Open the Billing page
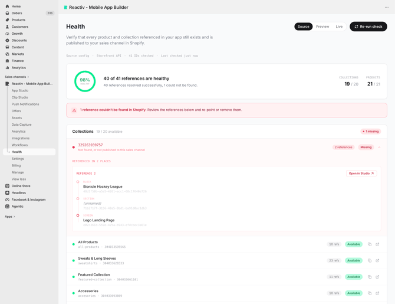 tap(16, 165)
